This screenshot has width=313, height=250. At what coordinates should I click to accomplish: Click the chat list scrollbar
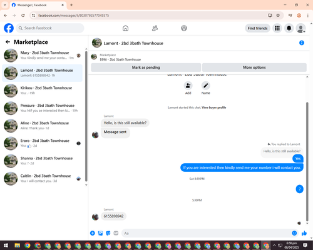pyautogui.click(x=86, y=116)
